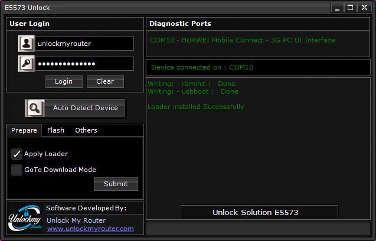Focus the masked password field
The width and height of the screenshot is (376, 241).
[84, 64]
